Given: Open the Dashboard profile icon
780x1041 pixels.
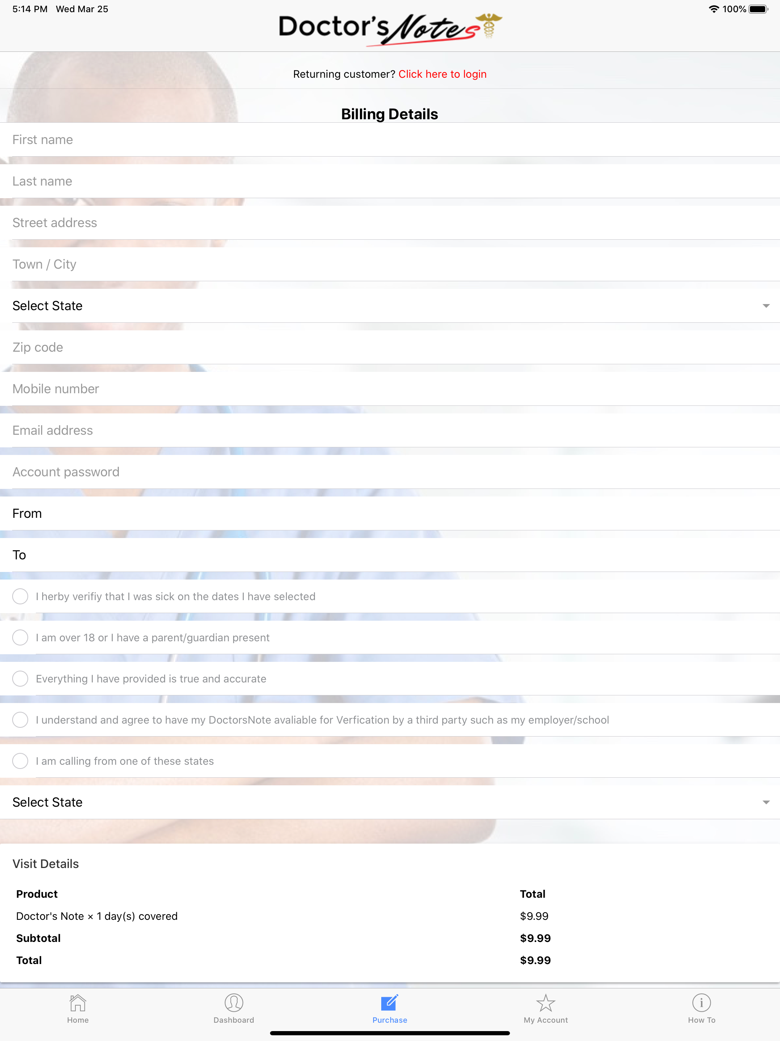Looking at the screenshot, I should (234, 1003).
